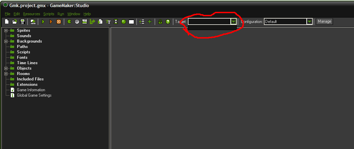The image size is (354, 149).
Task: Open a project using the folder icon
Action: point(15,22)
